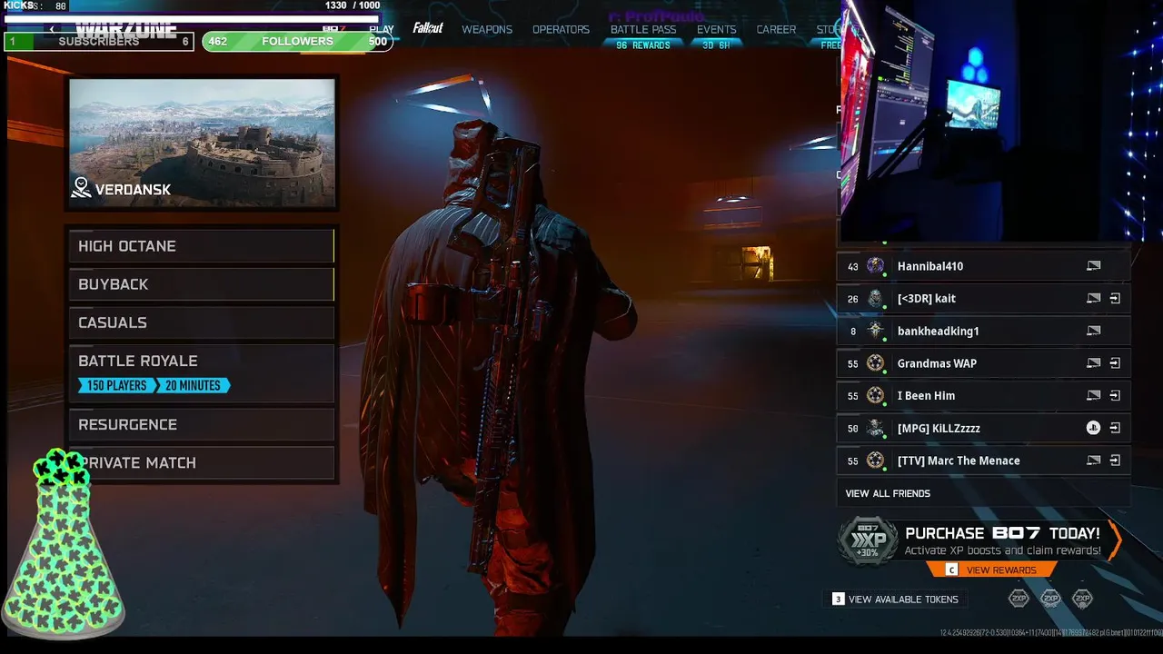
Task: Click the platform icon on I Been Him row
Action: 1093,396
